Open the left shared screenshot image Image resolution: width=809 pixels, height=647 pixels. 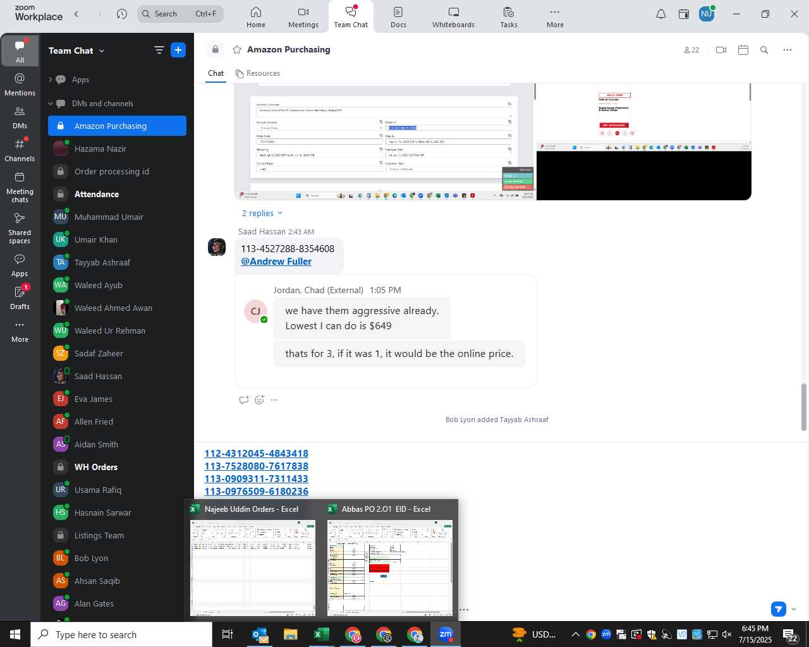click(x=384, y=142)
